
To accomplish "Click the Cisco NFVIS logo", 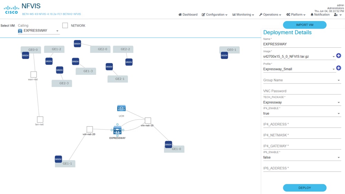I will coord(11,10).
